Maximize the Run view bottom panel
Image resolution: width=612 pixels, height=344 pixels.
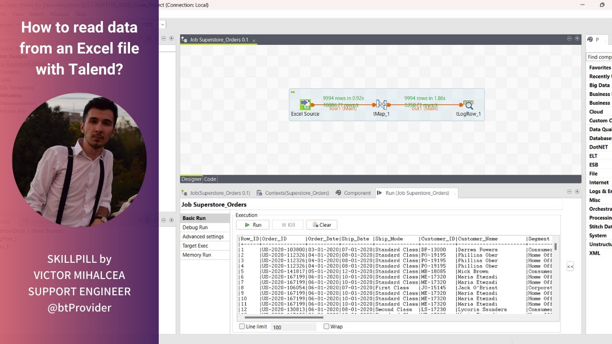pos(577,192)
